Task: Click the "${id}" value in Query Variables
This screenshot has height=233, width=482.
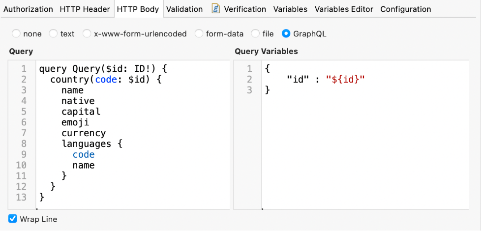Action: pos(345,80)
